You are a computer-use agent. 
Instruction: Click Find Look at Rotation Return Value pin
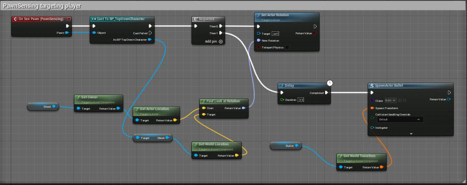coord(244,108)
